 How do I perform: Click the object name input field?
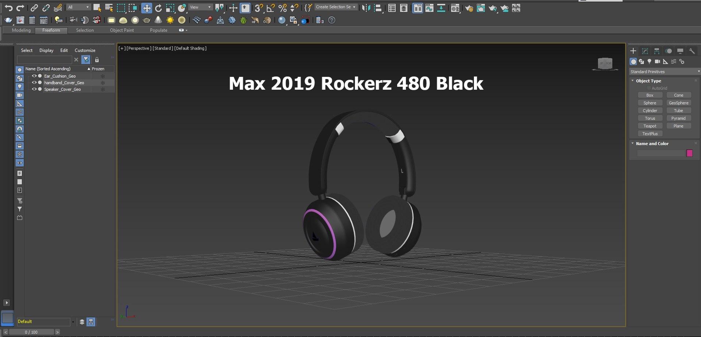tap(661, 153)
